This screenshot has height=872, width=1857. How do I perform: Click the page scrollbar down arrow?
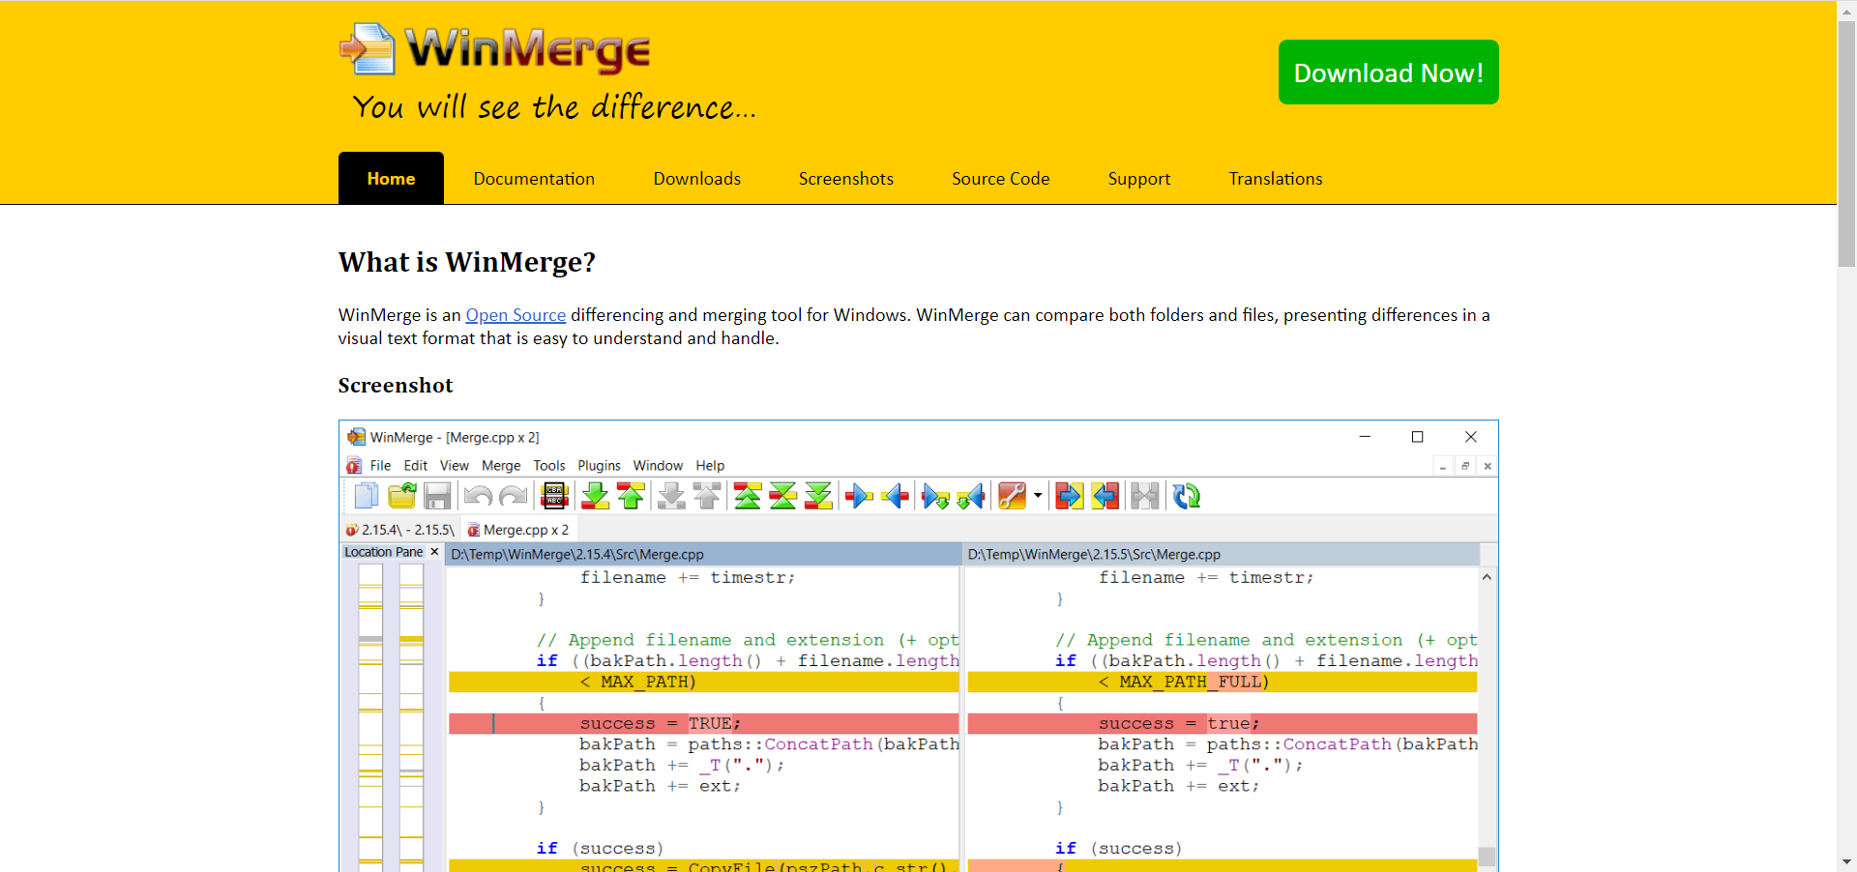point(1846,861)
